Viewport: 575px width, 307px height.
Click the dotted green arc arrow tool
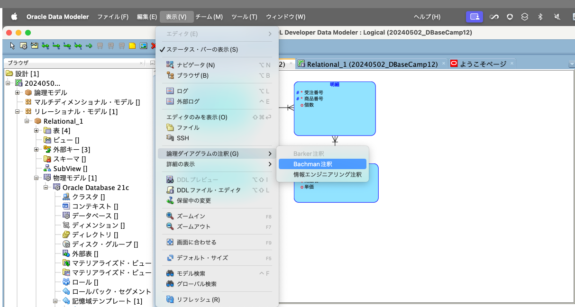89,46
